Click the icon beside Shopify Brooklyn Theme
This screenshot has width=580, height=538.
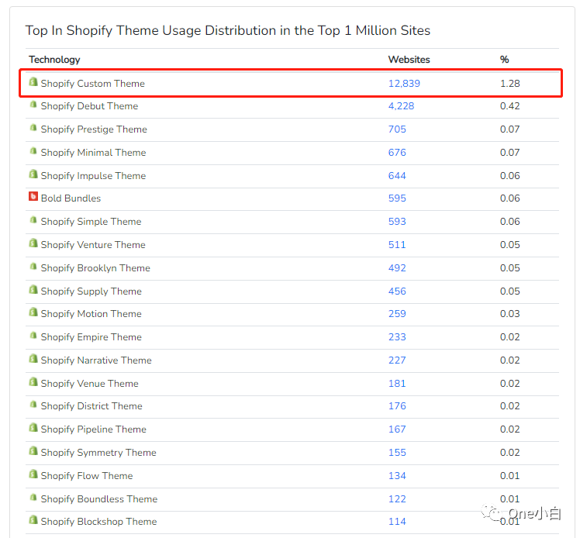coord(33,267)
